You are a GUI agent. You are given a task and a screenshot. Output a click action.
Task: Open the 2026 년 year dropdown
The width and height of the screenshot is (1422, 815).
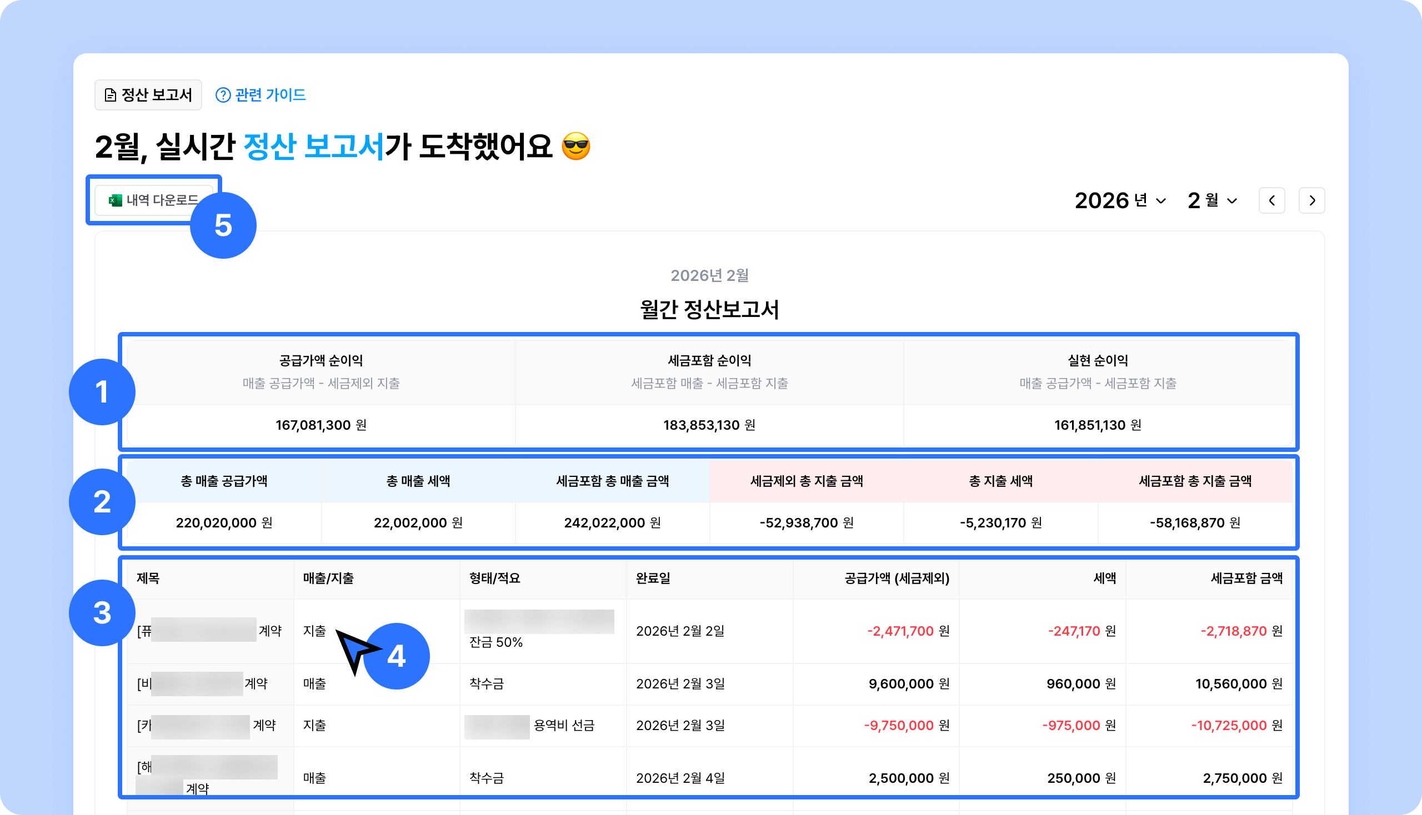1120,200
